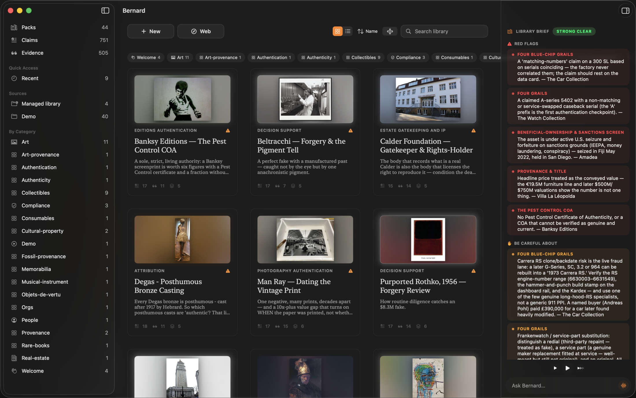Open the Calder Foundation pack thumbnail
This screenshot has width=636, height=398.
pos(428,99)
